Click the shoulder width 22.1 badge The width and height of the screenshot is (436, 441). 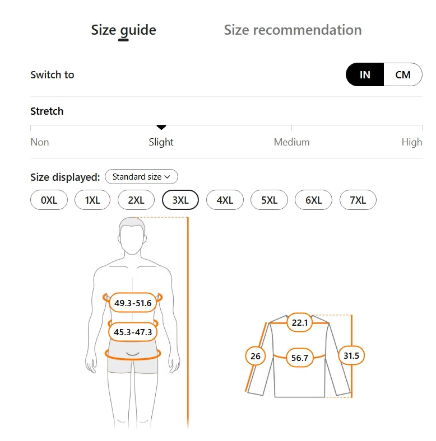click(300, 322)
